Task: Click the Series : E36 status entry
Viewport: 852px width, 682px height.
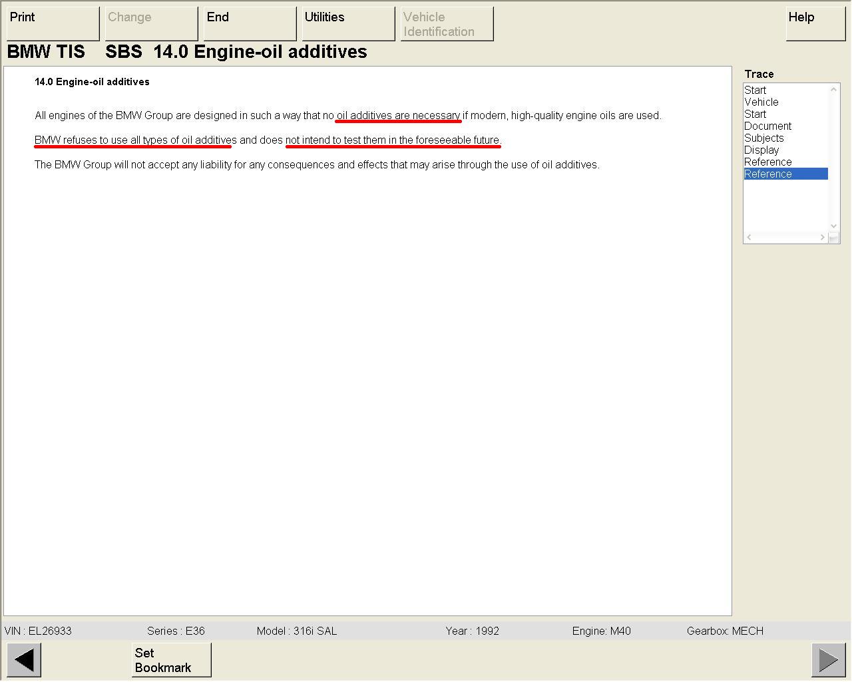Action: coord(176,631)
